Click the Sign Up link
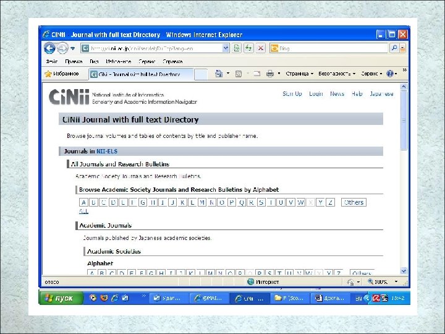The width and height of the screenshot is (445, 334). pyautogui.click(x=292, y=94)
